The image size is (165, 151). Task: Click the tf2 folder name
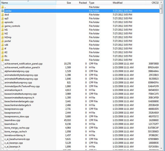pos(6,52)
